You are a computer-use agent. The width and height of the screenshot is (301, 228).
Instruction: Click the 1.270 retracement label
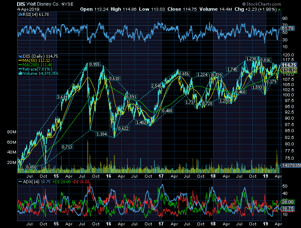(x=224, y=101)
